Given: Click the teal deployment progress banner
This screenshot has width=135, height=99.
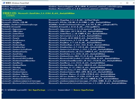Looking at the screenshot, I should pos(68,14).
